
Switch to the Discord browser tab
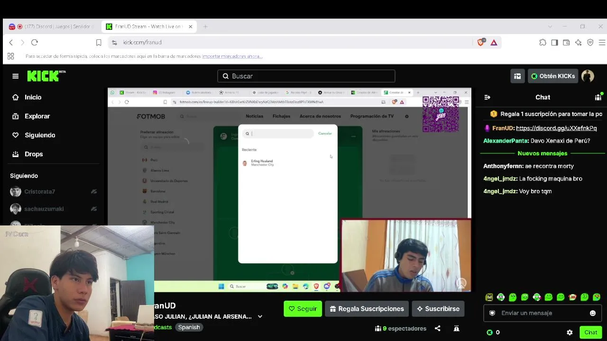pyautogui.click(x=52, y=27)
